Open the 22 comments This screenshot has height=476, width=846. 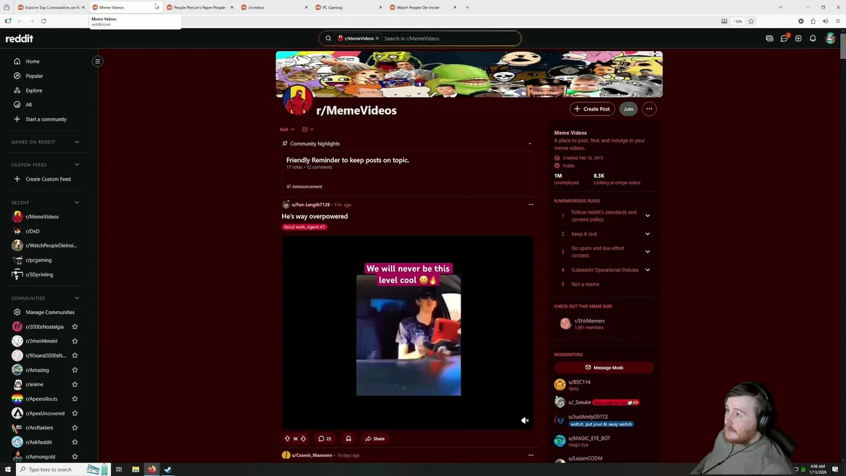(325, 438)
